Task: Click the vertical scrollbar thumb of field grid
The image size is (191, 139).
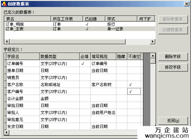Action: tap(153, 61)
